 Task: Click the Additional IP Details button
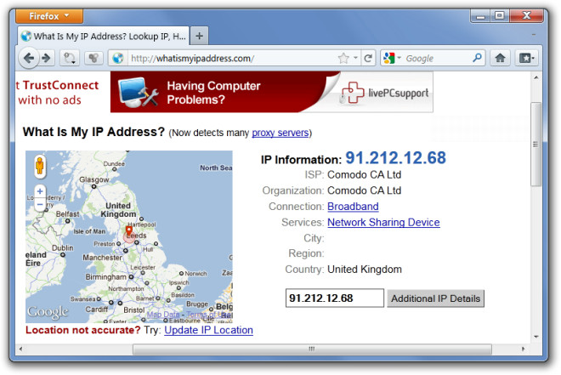tap(435, 298)
